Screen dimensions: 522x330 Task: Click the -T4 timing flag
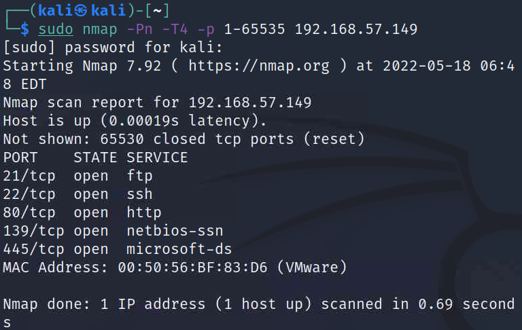pyautogui.click(x=175, y=29)
